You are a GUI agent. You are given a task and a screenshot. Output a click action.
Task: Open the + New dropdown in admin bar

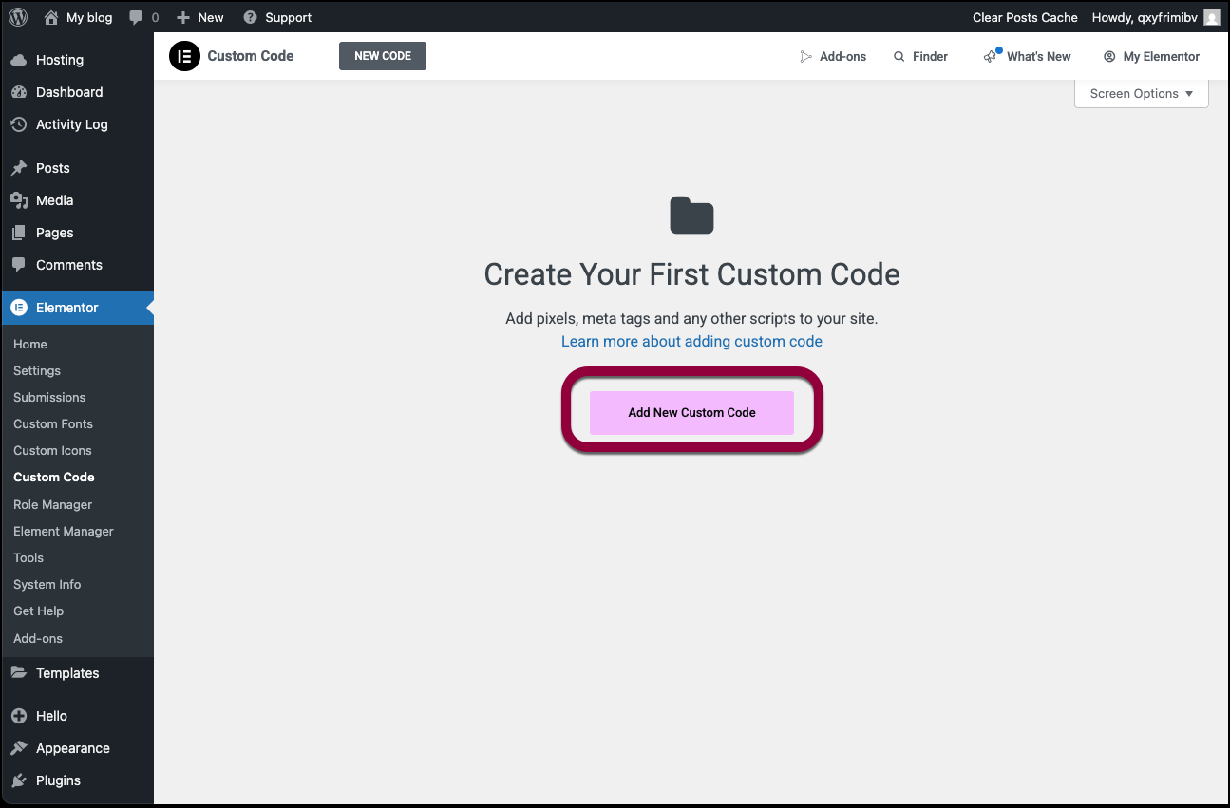(x=200, y=17)
